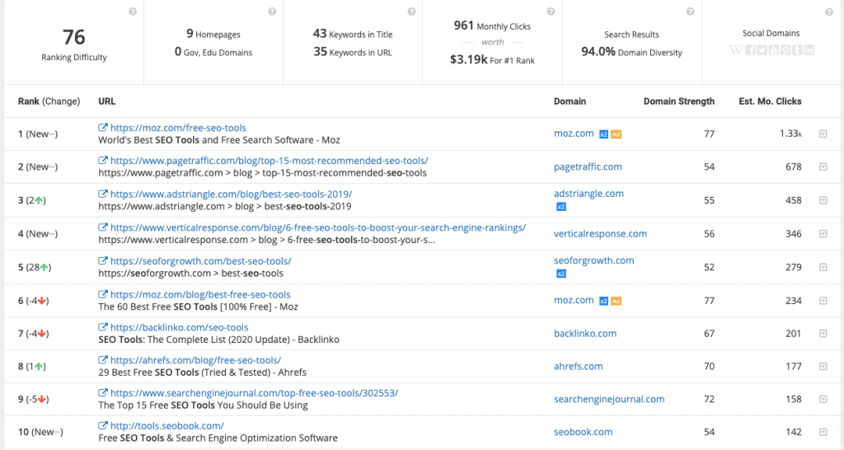
Task: Open the verticalresponse.com 6-free-seo-tools URL
Action: (x=318, y=227)
